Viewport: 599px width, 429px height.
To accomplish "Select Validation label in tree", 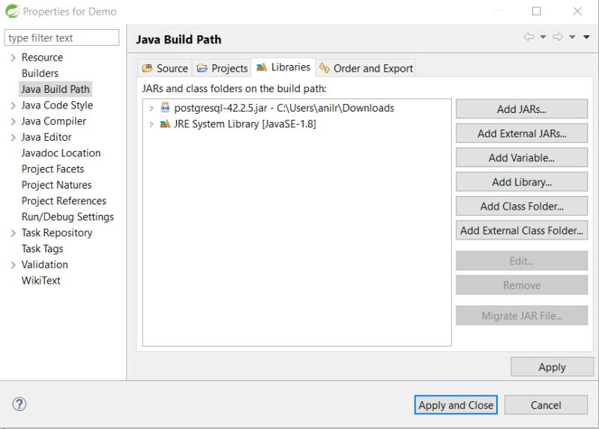I will (x=45, y=264).
